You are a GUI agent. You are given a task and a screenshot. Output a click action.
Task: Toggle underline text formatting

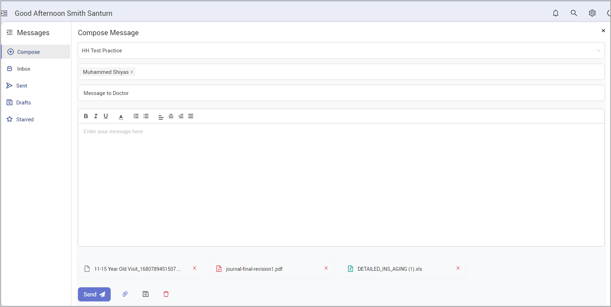point(106,116)
